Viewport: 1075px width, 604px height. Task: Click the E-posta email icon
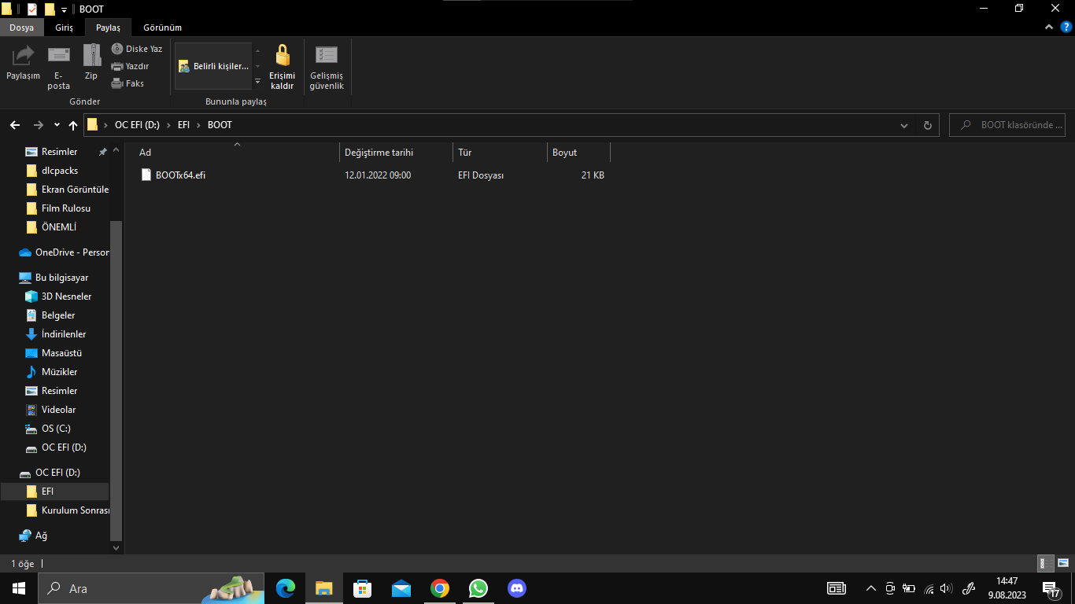(x=59, y=66)
